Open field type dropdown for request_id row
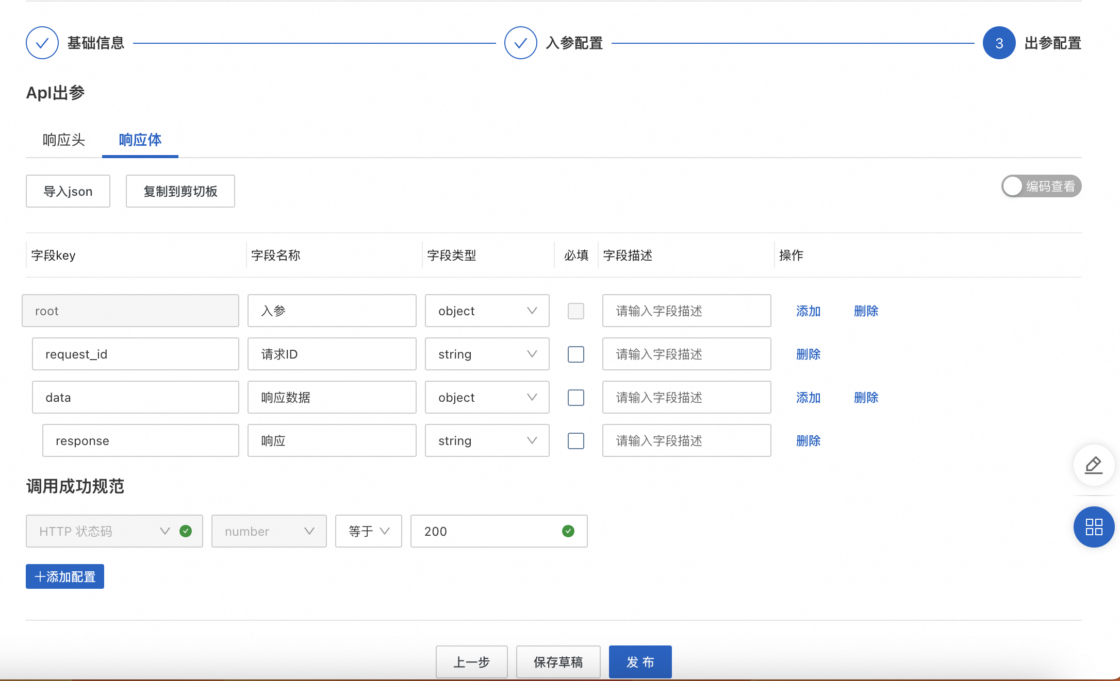Screen dimensions: 1120x681 click(x=487, y=354)
